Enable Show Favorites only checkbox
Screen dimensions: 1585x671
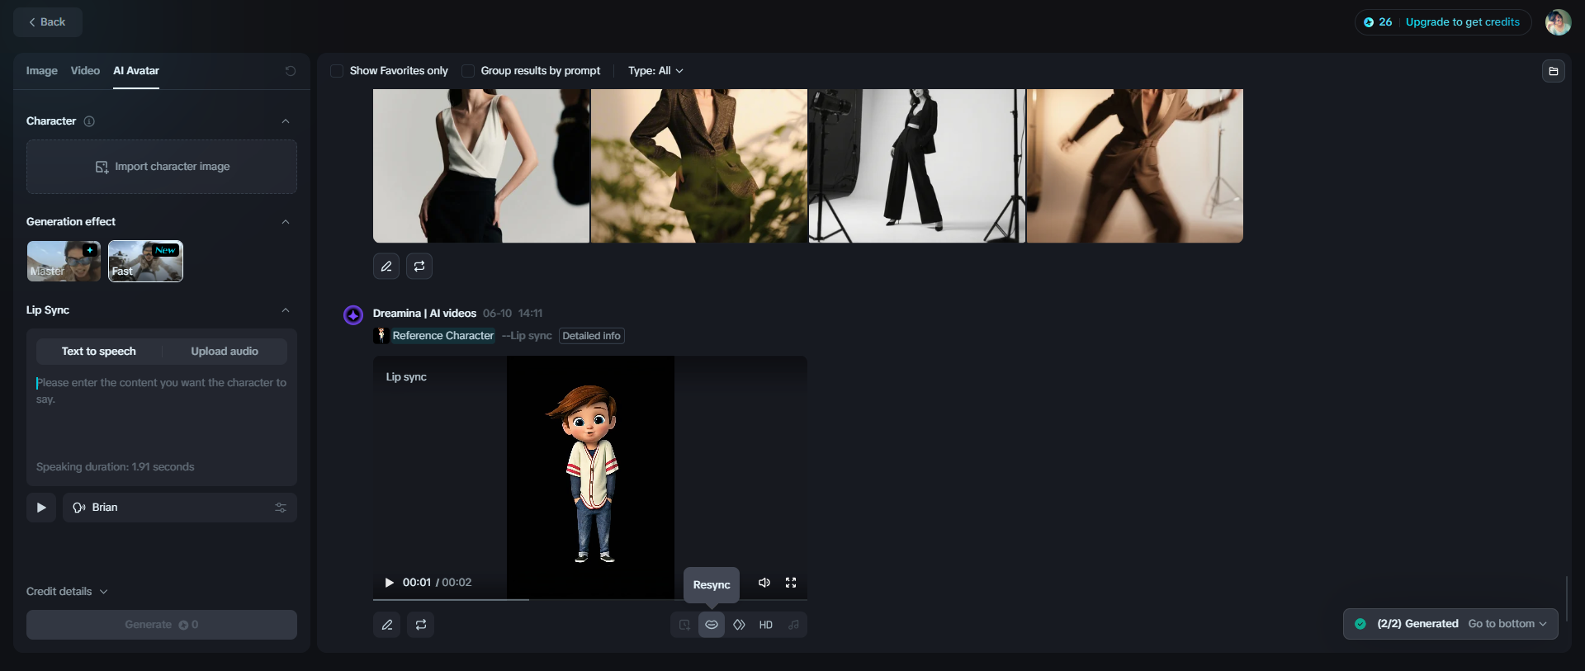pyautogui.click(x=337, y=71)
